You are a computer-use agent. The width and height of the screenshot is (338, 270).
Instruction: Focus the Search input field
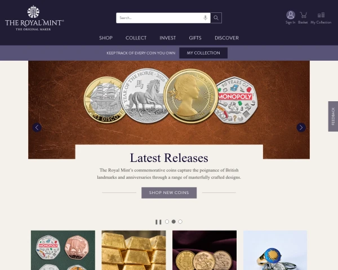[x=161, y=18]
